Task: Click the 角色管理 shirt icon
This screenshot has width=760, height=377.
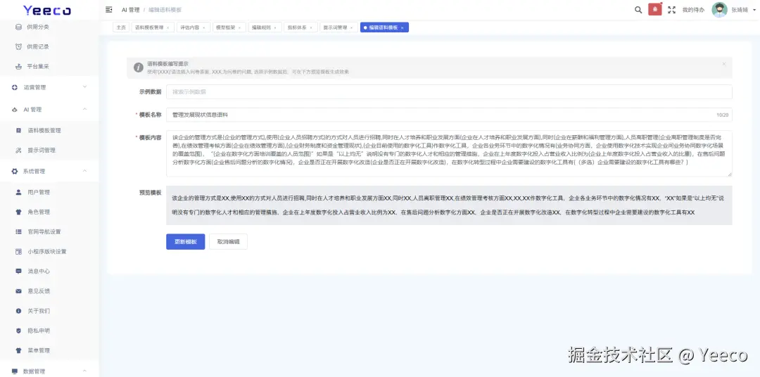Action: click(18, 212)
